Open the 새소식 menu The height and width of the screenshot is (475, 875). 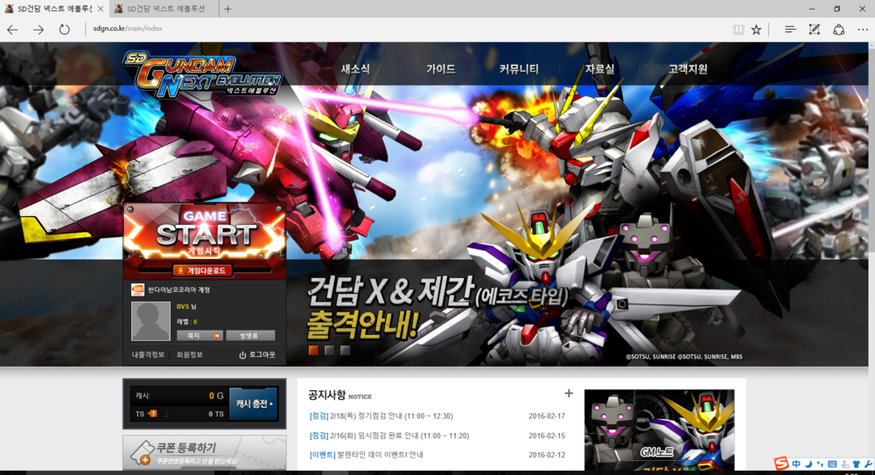point(355,69)
